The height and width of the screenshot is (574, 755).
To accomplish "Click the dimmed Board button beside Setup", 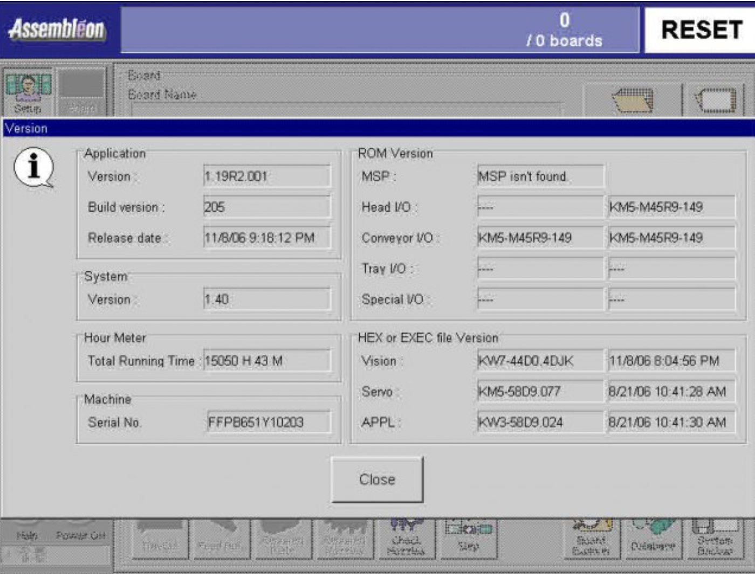I will tap(81, 93).
